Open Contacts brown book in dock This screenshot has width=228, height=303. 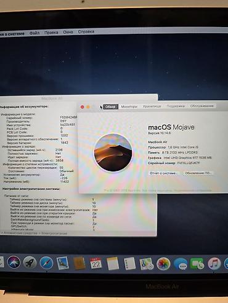point(79,263)
